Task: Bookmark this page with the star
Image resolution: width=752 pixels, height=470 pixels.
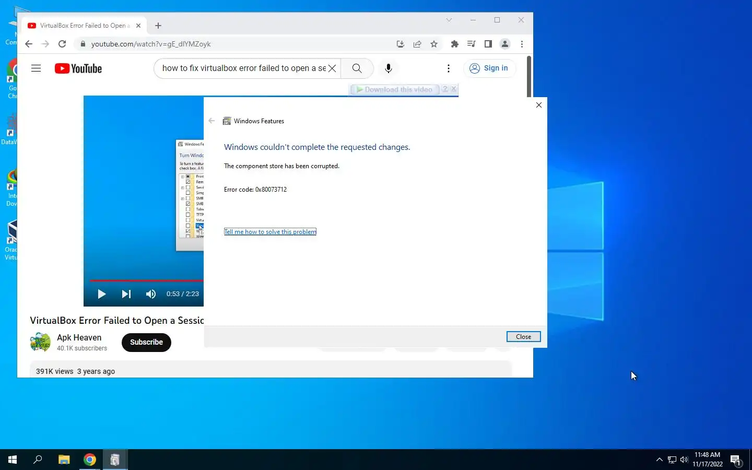Action: pyautogui.click(x=434, y=44)
